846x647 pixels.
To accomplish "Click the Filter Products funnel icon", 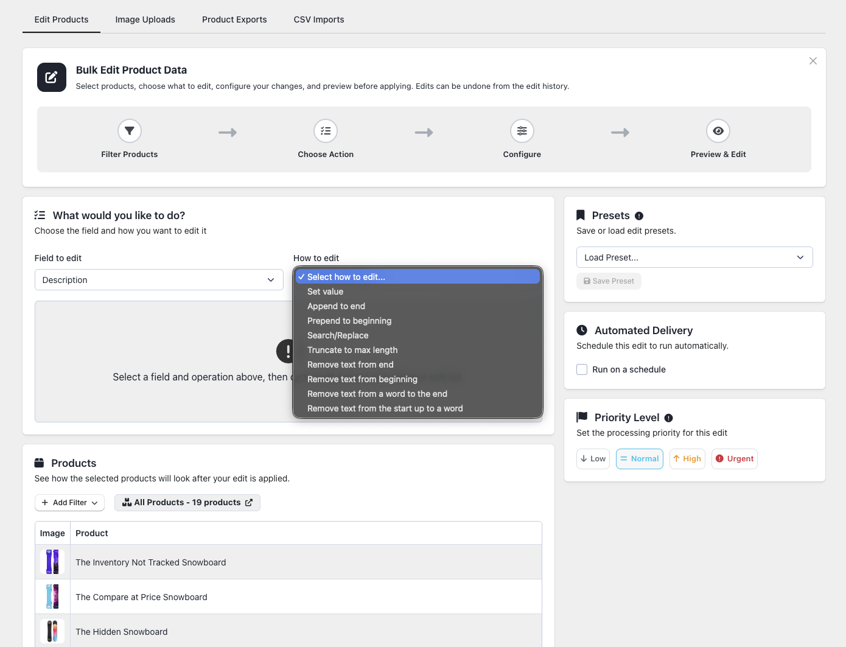I will click(x=130, y=131).
